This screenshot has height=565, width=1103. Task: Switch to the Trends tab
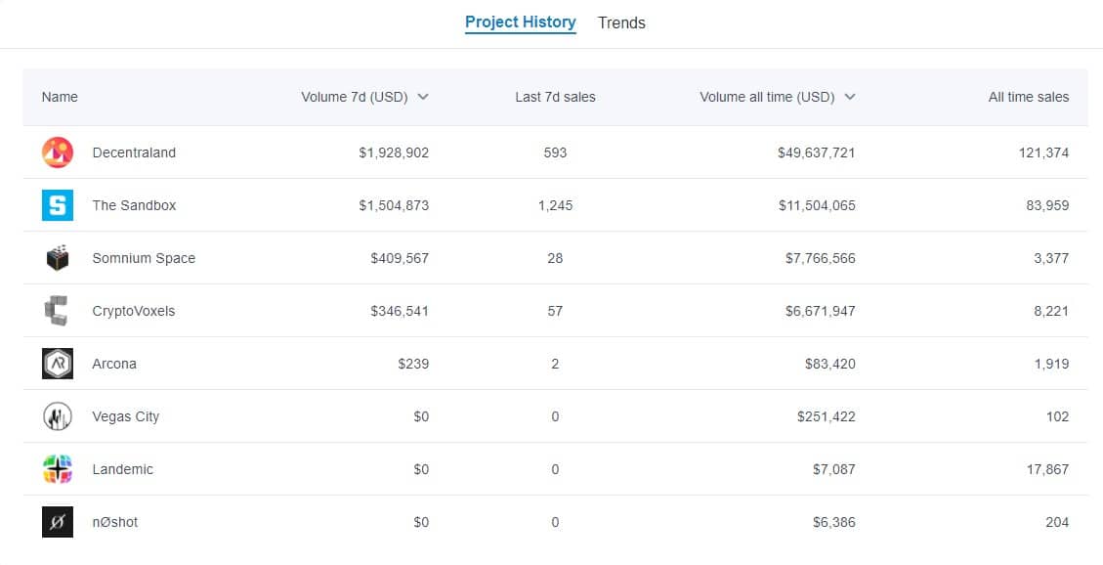coord(621,22)
